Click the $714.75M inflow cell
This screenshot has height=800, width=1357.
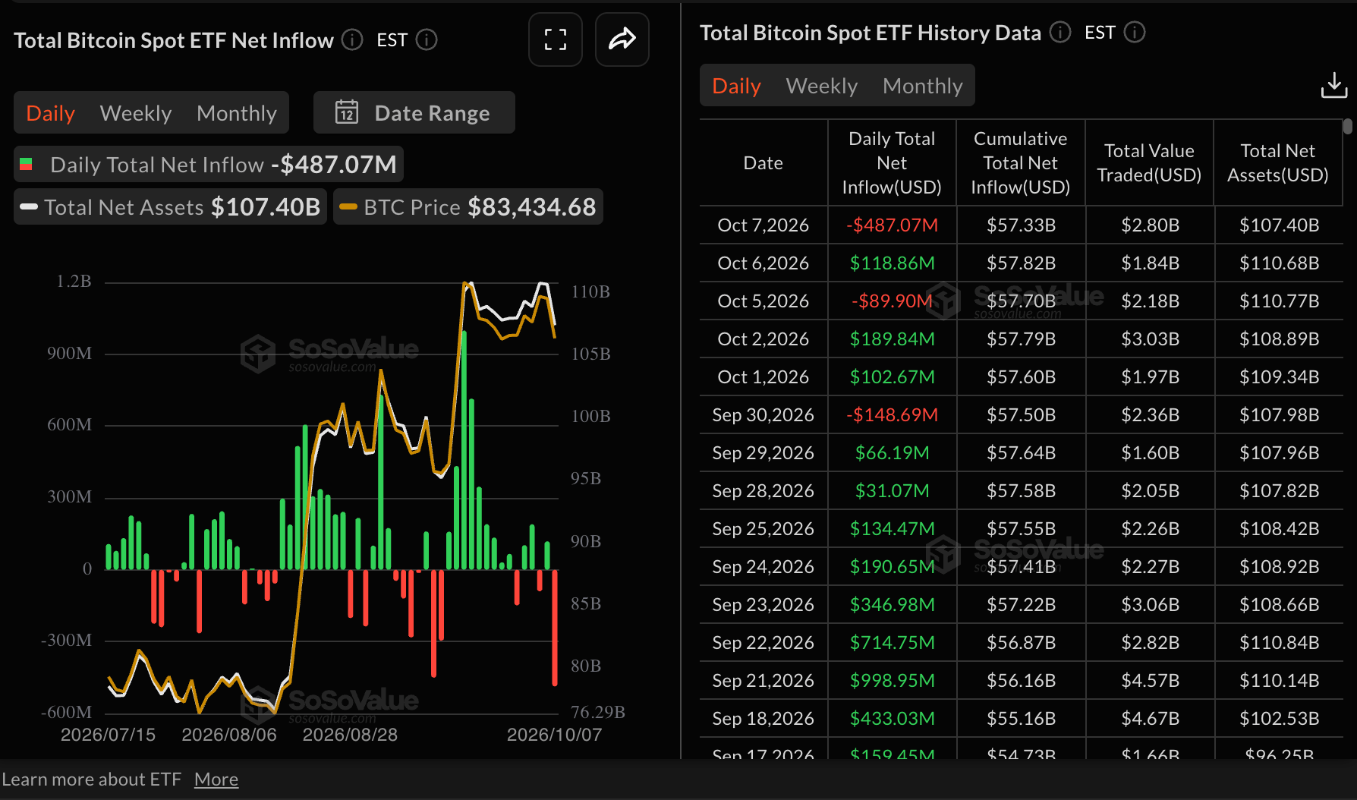[892, 643]
